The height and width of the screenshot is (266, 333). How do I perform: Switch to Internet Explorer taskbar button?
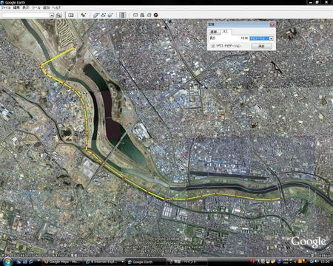[104, 262]
